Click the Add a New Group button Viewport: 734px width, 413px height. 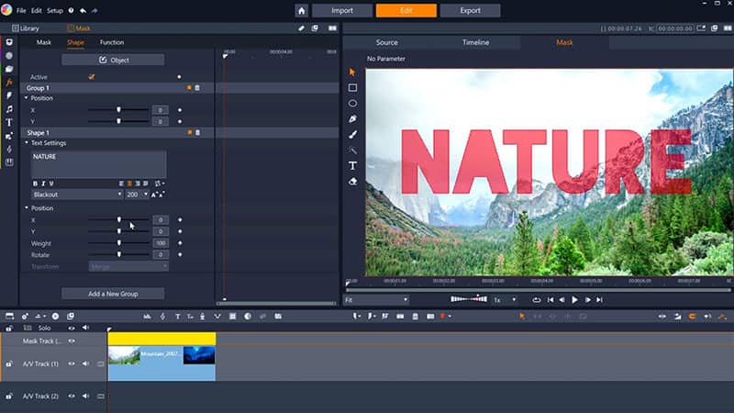pos(113,294)
